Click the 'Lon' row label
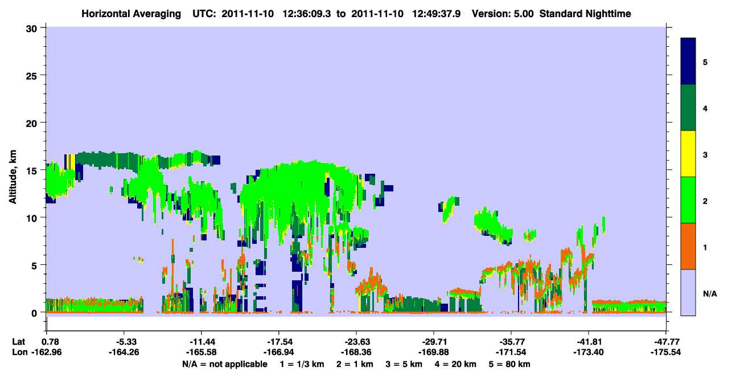Screen dimensions: 740x380 coord(19,352)
